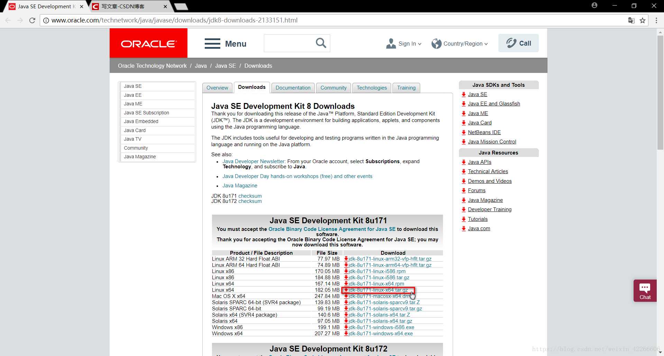Screen dimensions: 664x356
Task: Click the Sign In person icon
Action: [391, 44]
